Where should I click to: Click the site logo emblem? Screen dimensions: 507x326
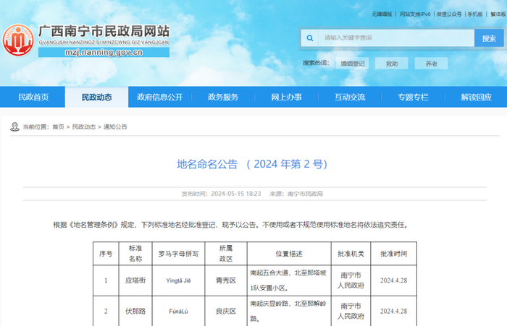click(x=18, y=40)
